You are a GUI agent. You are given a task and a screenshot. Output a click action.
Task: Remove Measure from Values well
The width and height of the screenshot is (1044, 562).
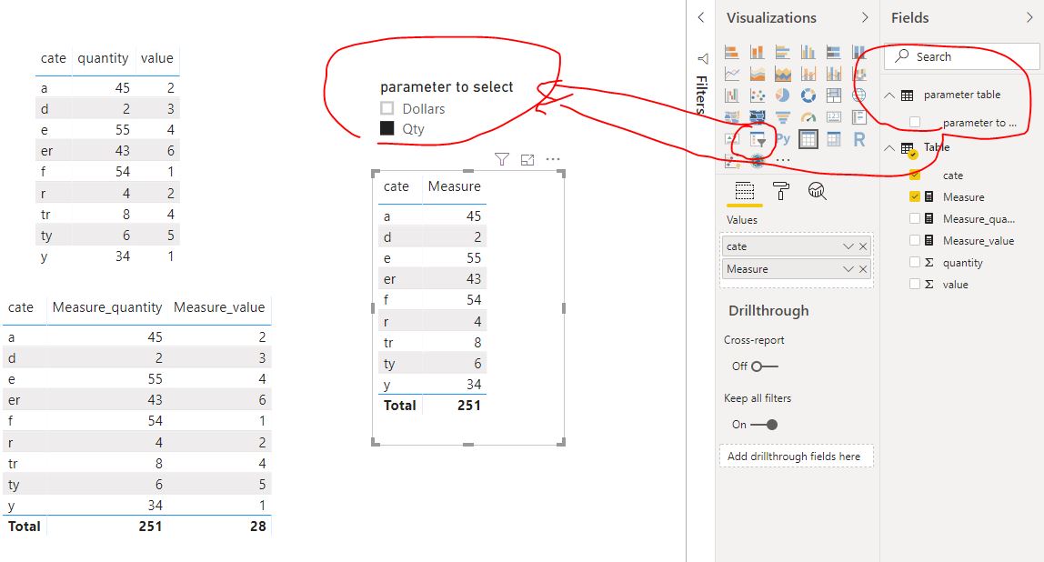[863, 269]
